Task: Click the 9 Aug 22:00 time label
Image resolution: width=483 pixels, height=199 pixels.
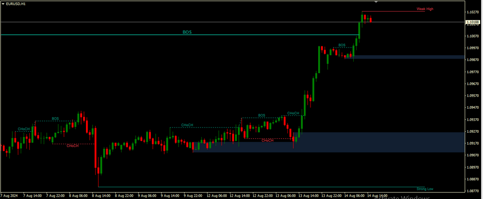Action: coord(193,196)
